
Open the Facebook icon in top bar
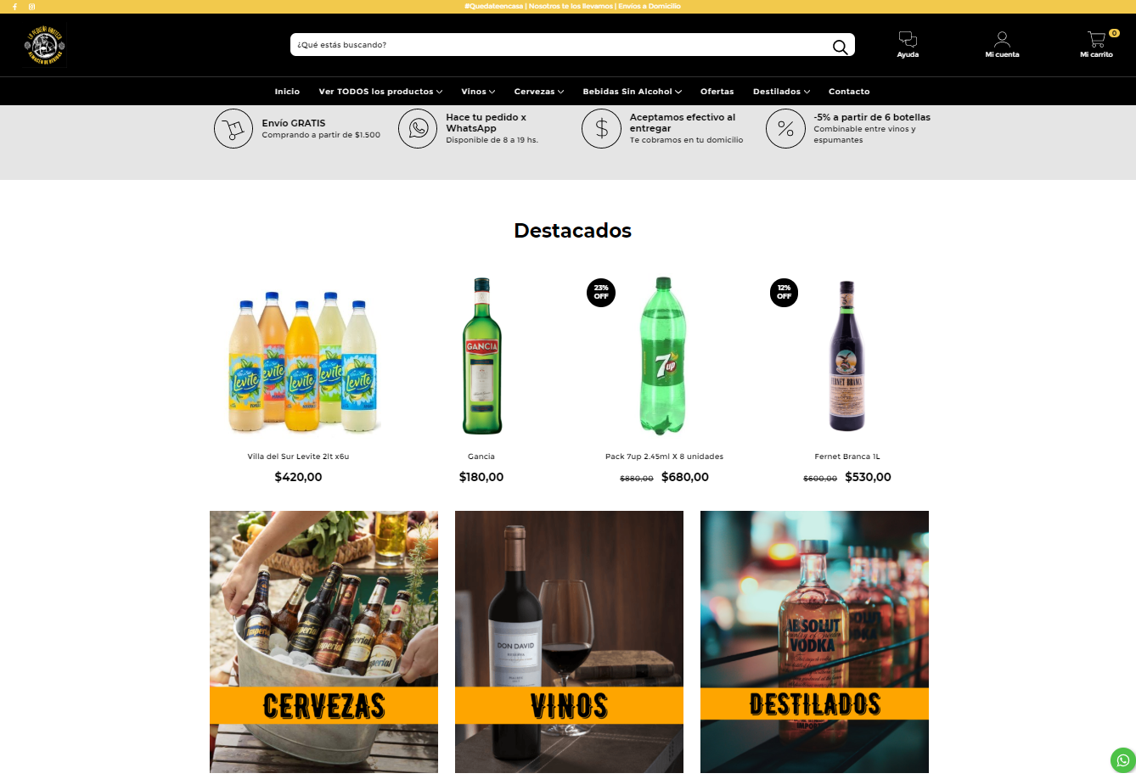click(14, 7)
